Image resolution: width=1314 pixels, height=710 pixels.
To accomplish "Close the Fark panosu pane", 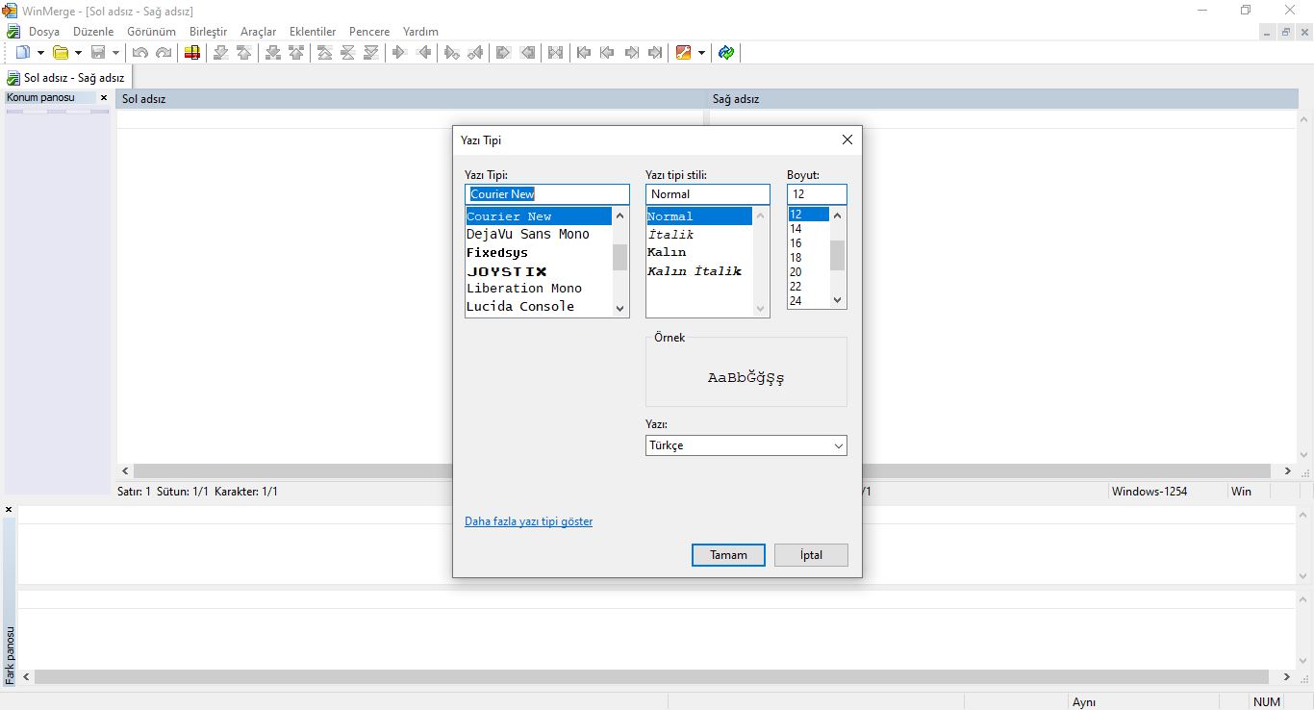I will [9, 509].
